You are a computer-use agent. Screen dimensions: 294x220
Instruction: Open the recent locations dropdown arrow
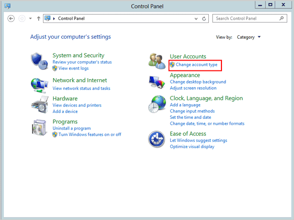[30, 19]
